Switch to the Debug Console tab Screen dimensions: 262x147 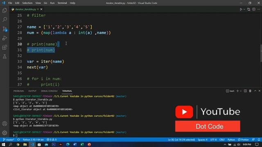(49, 91)
